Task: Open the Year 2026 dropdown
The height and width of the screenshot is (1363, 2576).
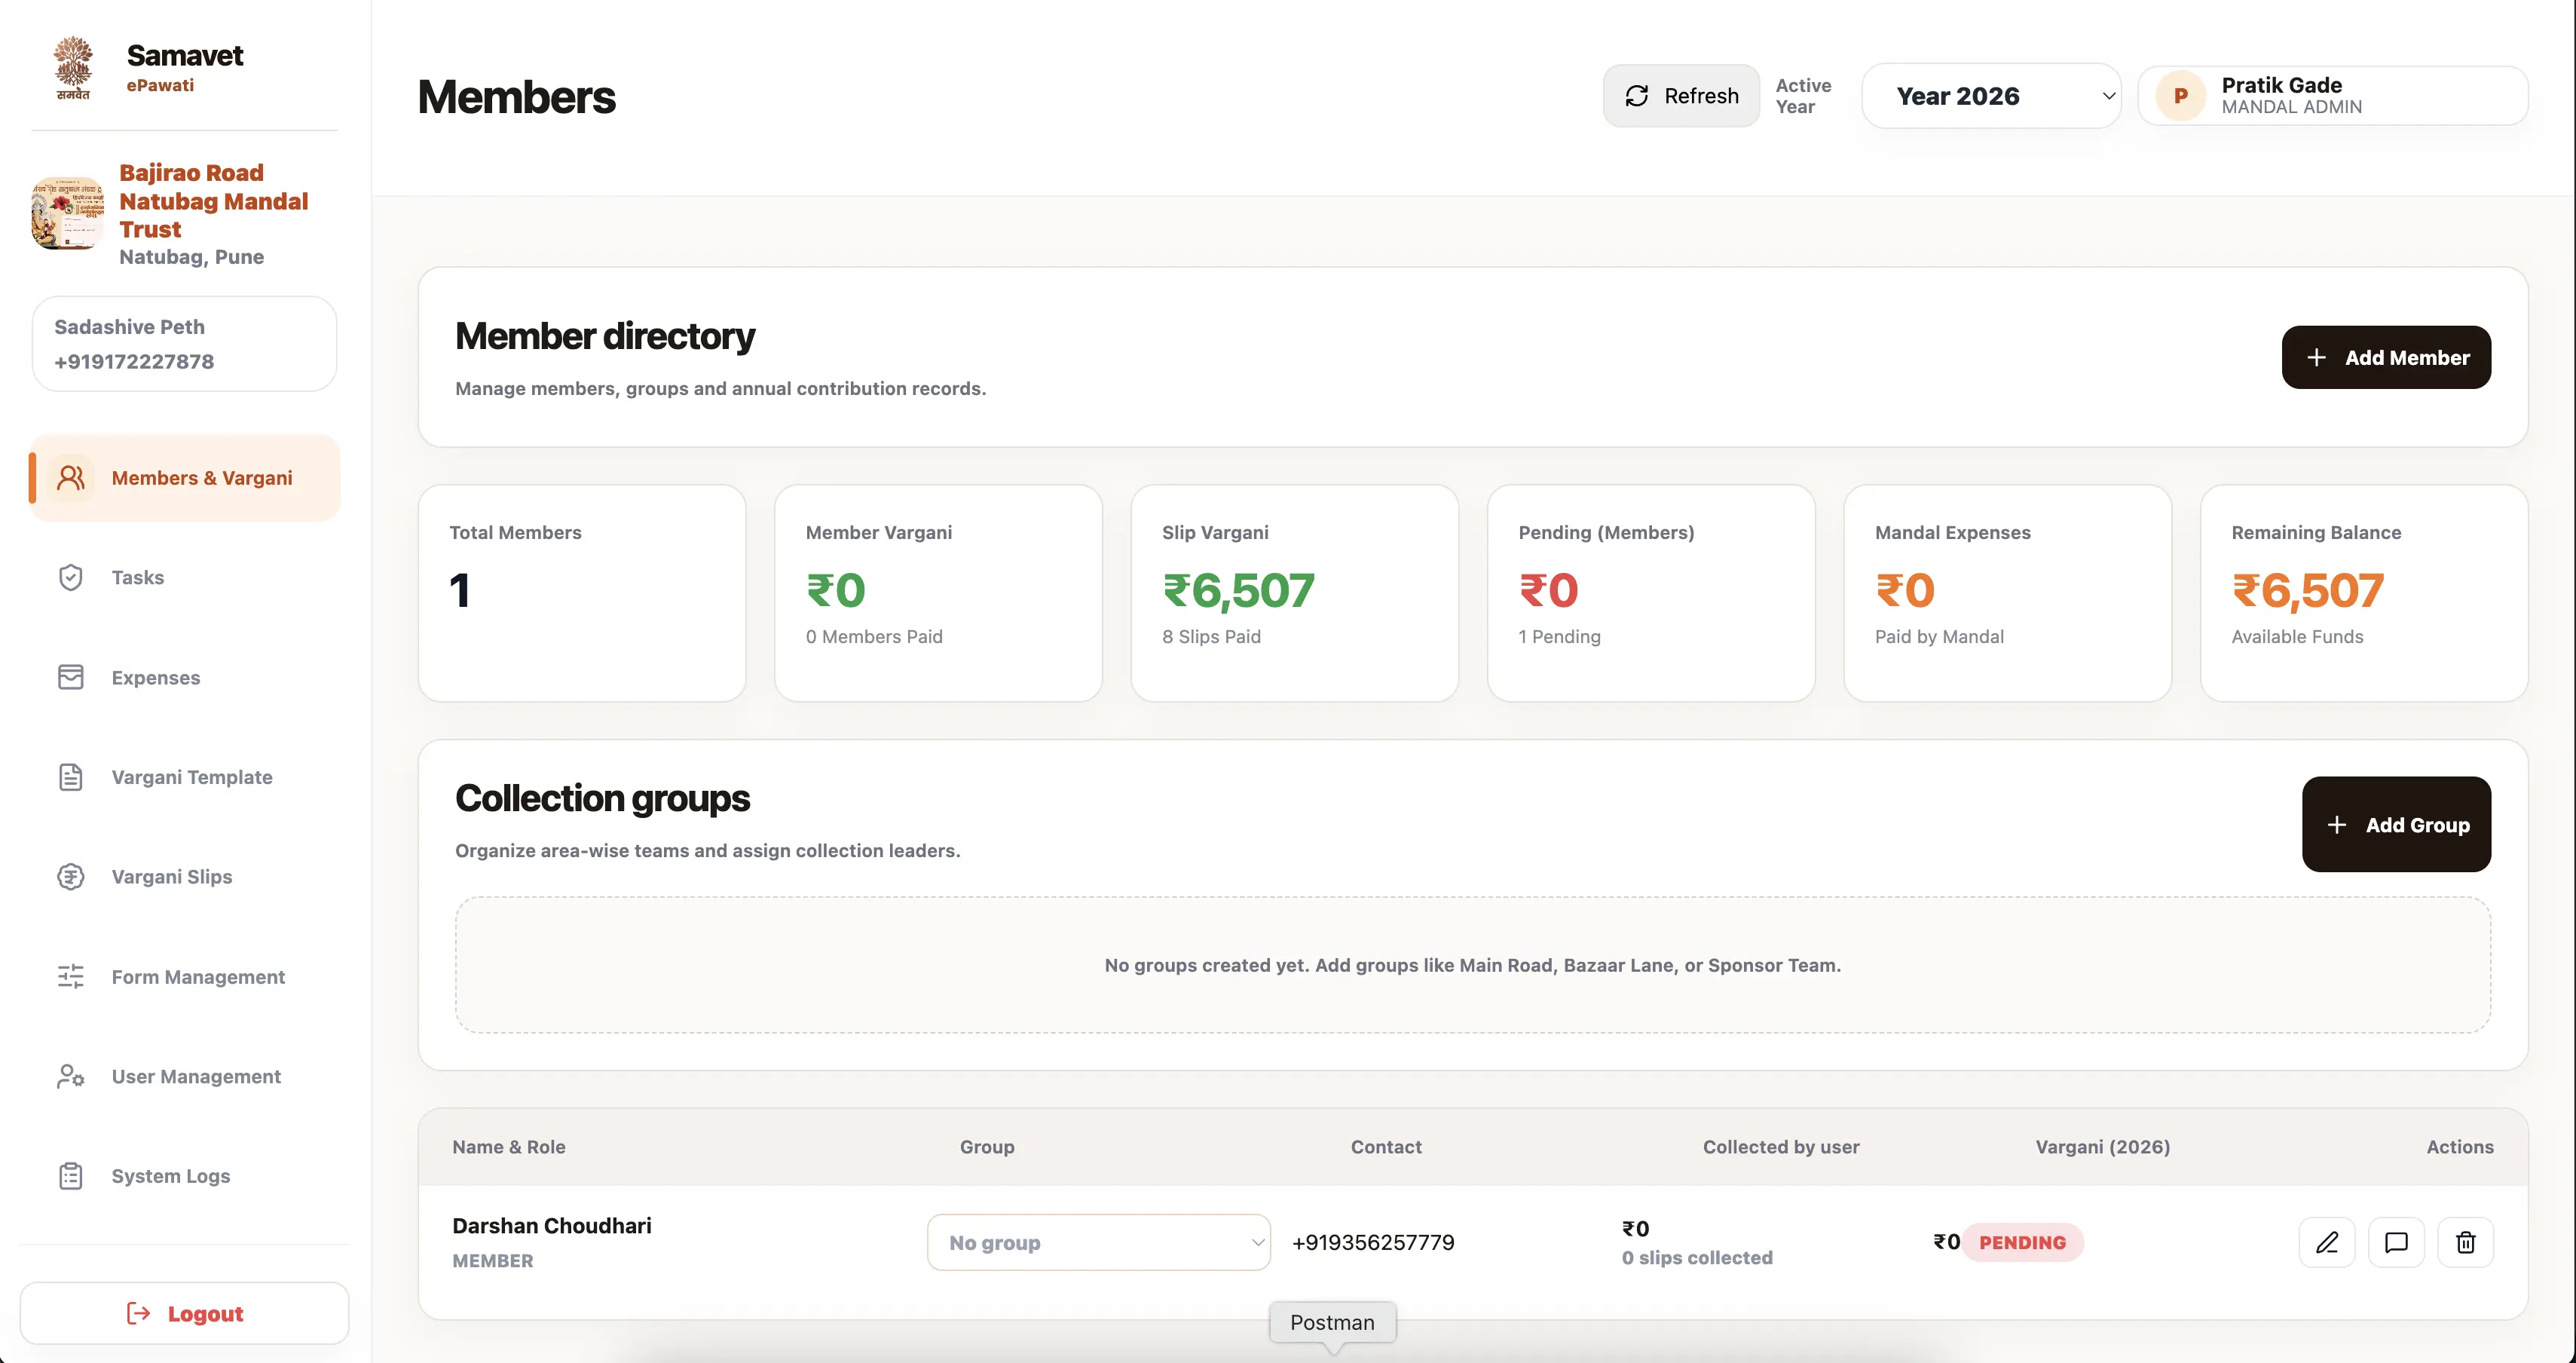Action: [x=1991, y=96]
